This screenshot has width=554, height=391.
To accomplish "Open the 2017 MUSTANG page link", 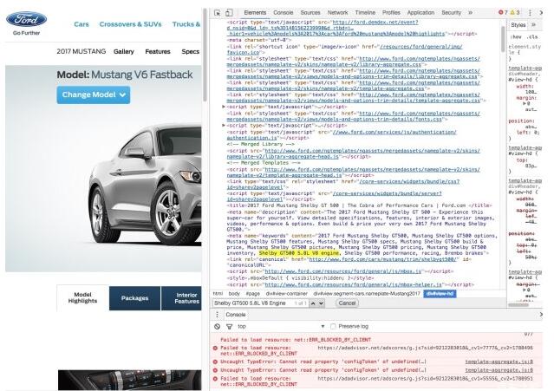I will 81,51.
